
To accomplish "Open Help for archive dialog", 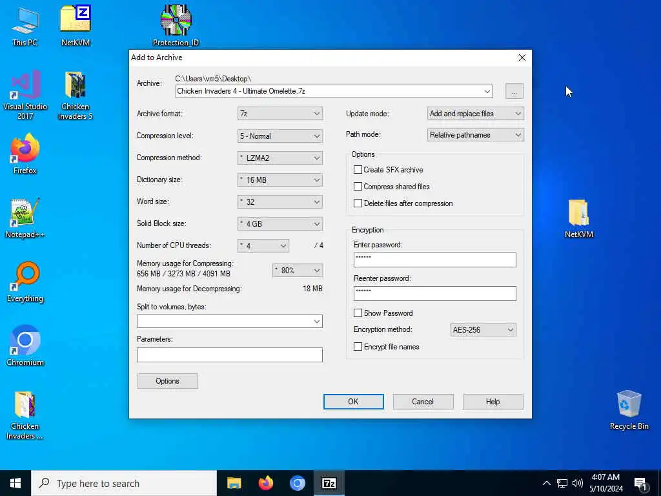I will point(493,402).
